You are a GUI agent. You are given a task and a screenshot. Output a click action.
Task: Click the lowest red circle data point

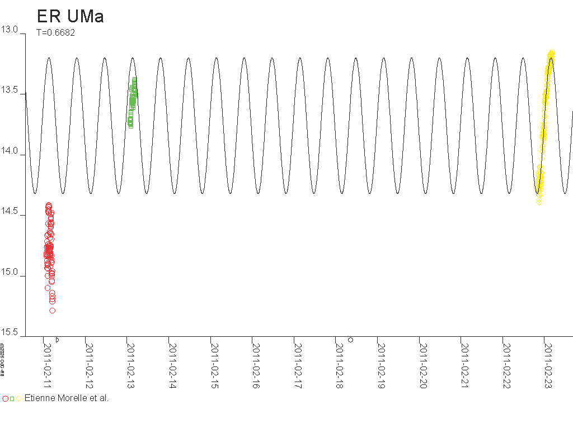(x=53, y=311)
